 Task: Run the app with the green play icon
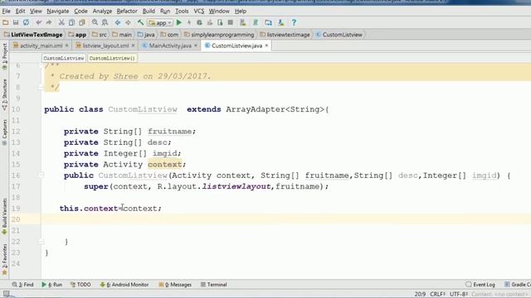(x=179, y=22)
